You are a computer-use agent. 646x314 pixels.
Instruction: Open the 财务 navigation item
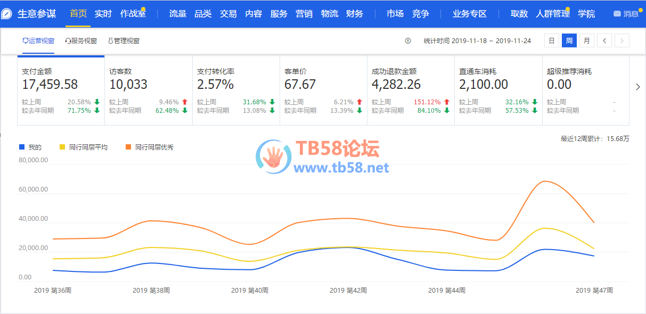coord(355,14)
